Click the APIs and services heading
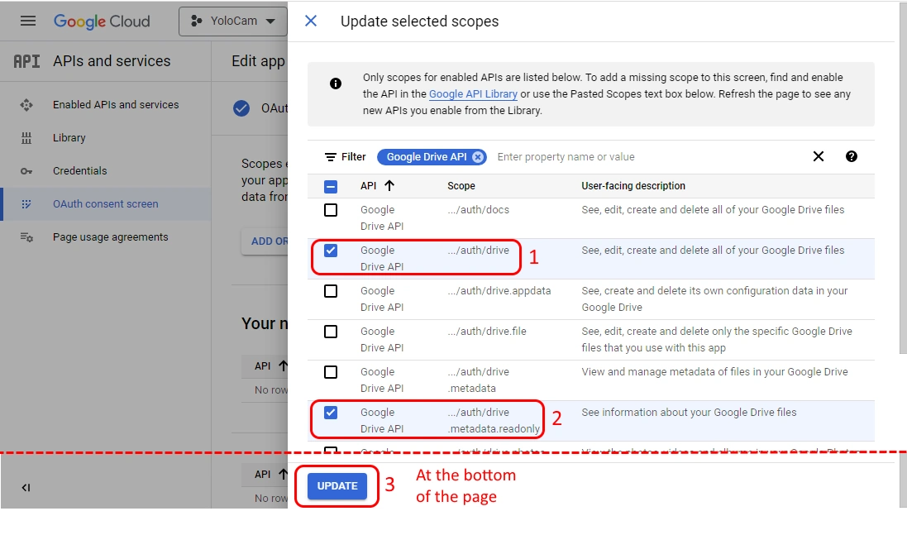 (x=112, y=61)
